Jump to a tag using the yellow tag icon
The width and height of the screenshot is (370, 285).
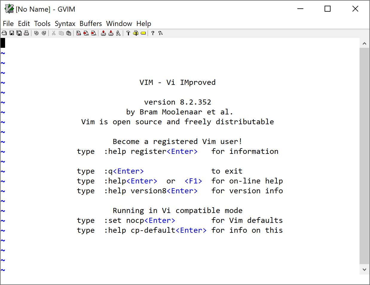tap(143, 33)
